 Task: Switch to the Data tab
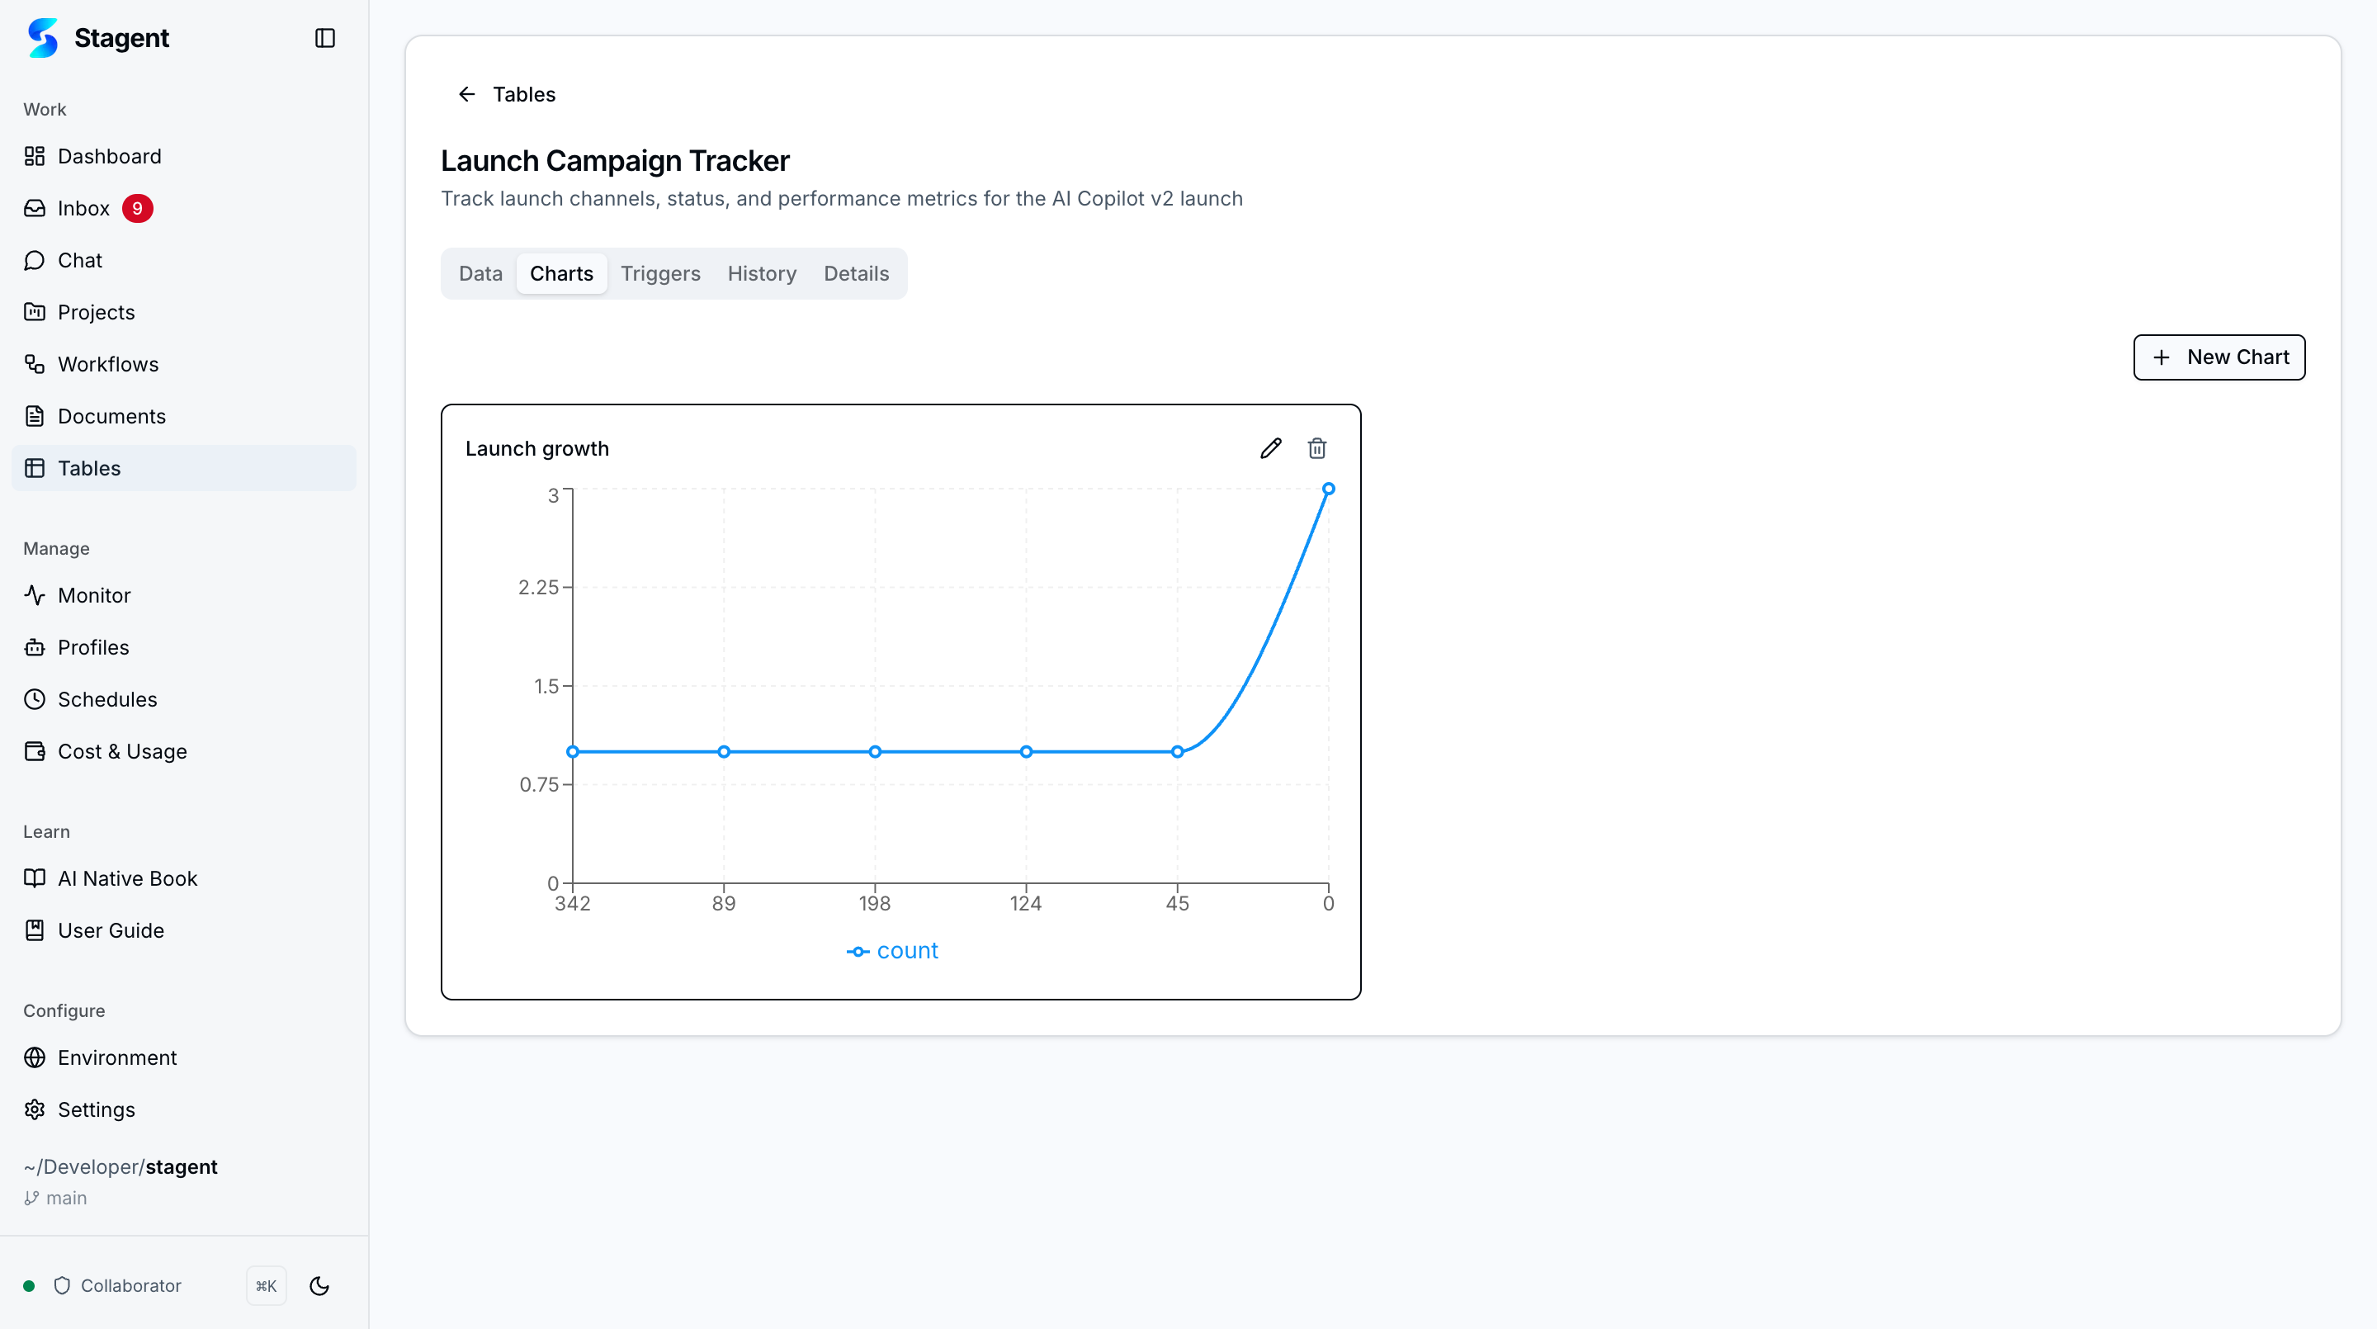coord(480,273)
